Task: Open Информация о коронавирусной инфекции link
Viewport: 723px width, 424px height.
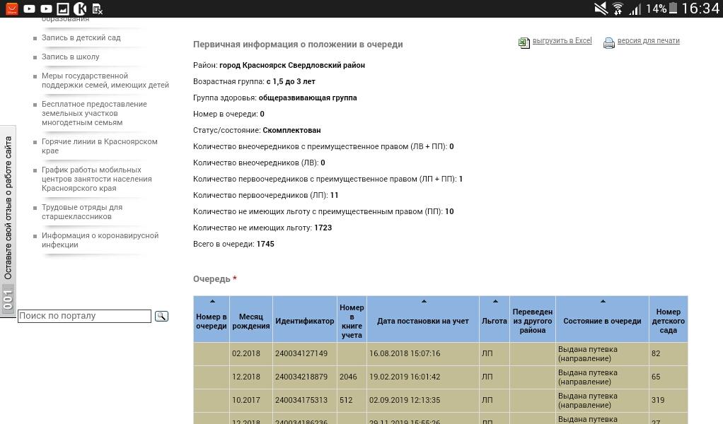Action: point(100,240)
